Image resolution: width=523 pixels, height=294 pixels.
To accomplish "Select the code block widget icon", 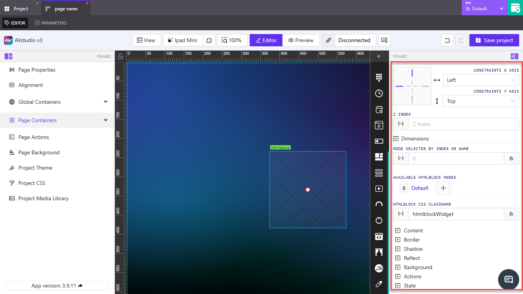I will [379, 237].
